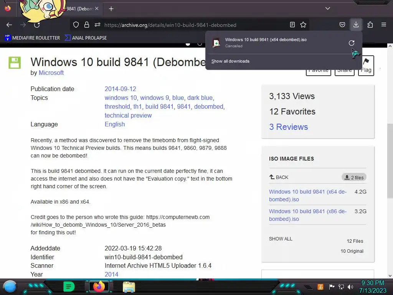Click the site security padlock icon
This screenshot has height=295, width=393.
(87, 25)
